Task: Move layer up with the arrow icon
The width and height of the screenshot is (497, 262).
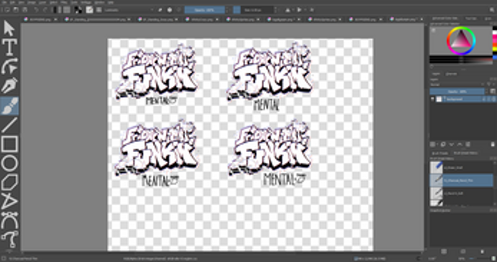Action: click(459, 145)
